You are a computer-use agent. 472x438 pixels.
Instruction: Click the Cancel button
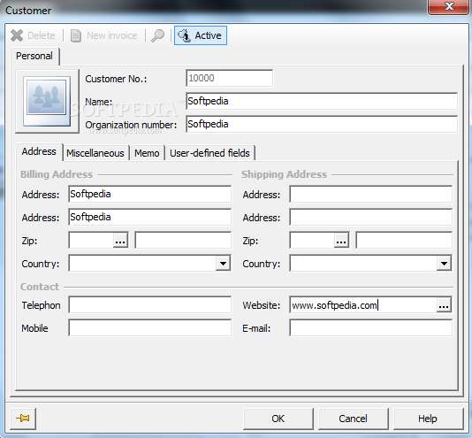point(353,419)
